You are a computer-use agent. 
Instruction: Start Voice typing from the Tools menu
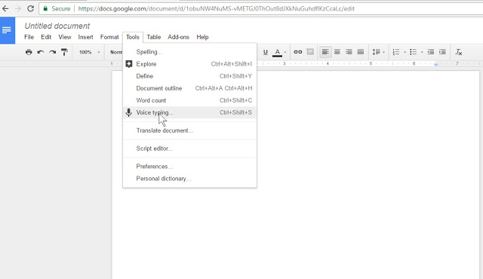point(189,112)
